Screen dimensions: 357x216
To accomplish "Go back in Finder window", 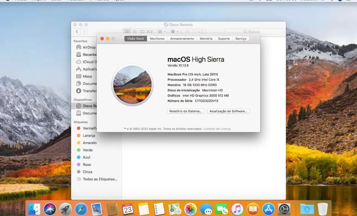I will [x=77, y=32].
